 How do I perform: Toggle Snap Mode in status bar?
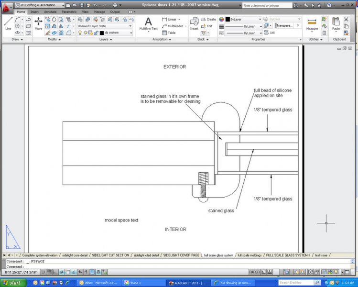coord(43,272)
